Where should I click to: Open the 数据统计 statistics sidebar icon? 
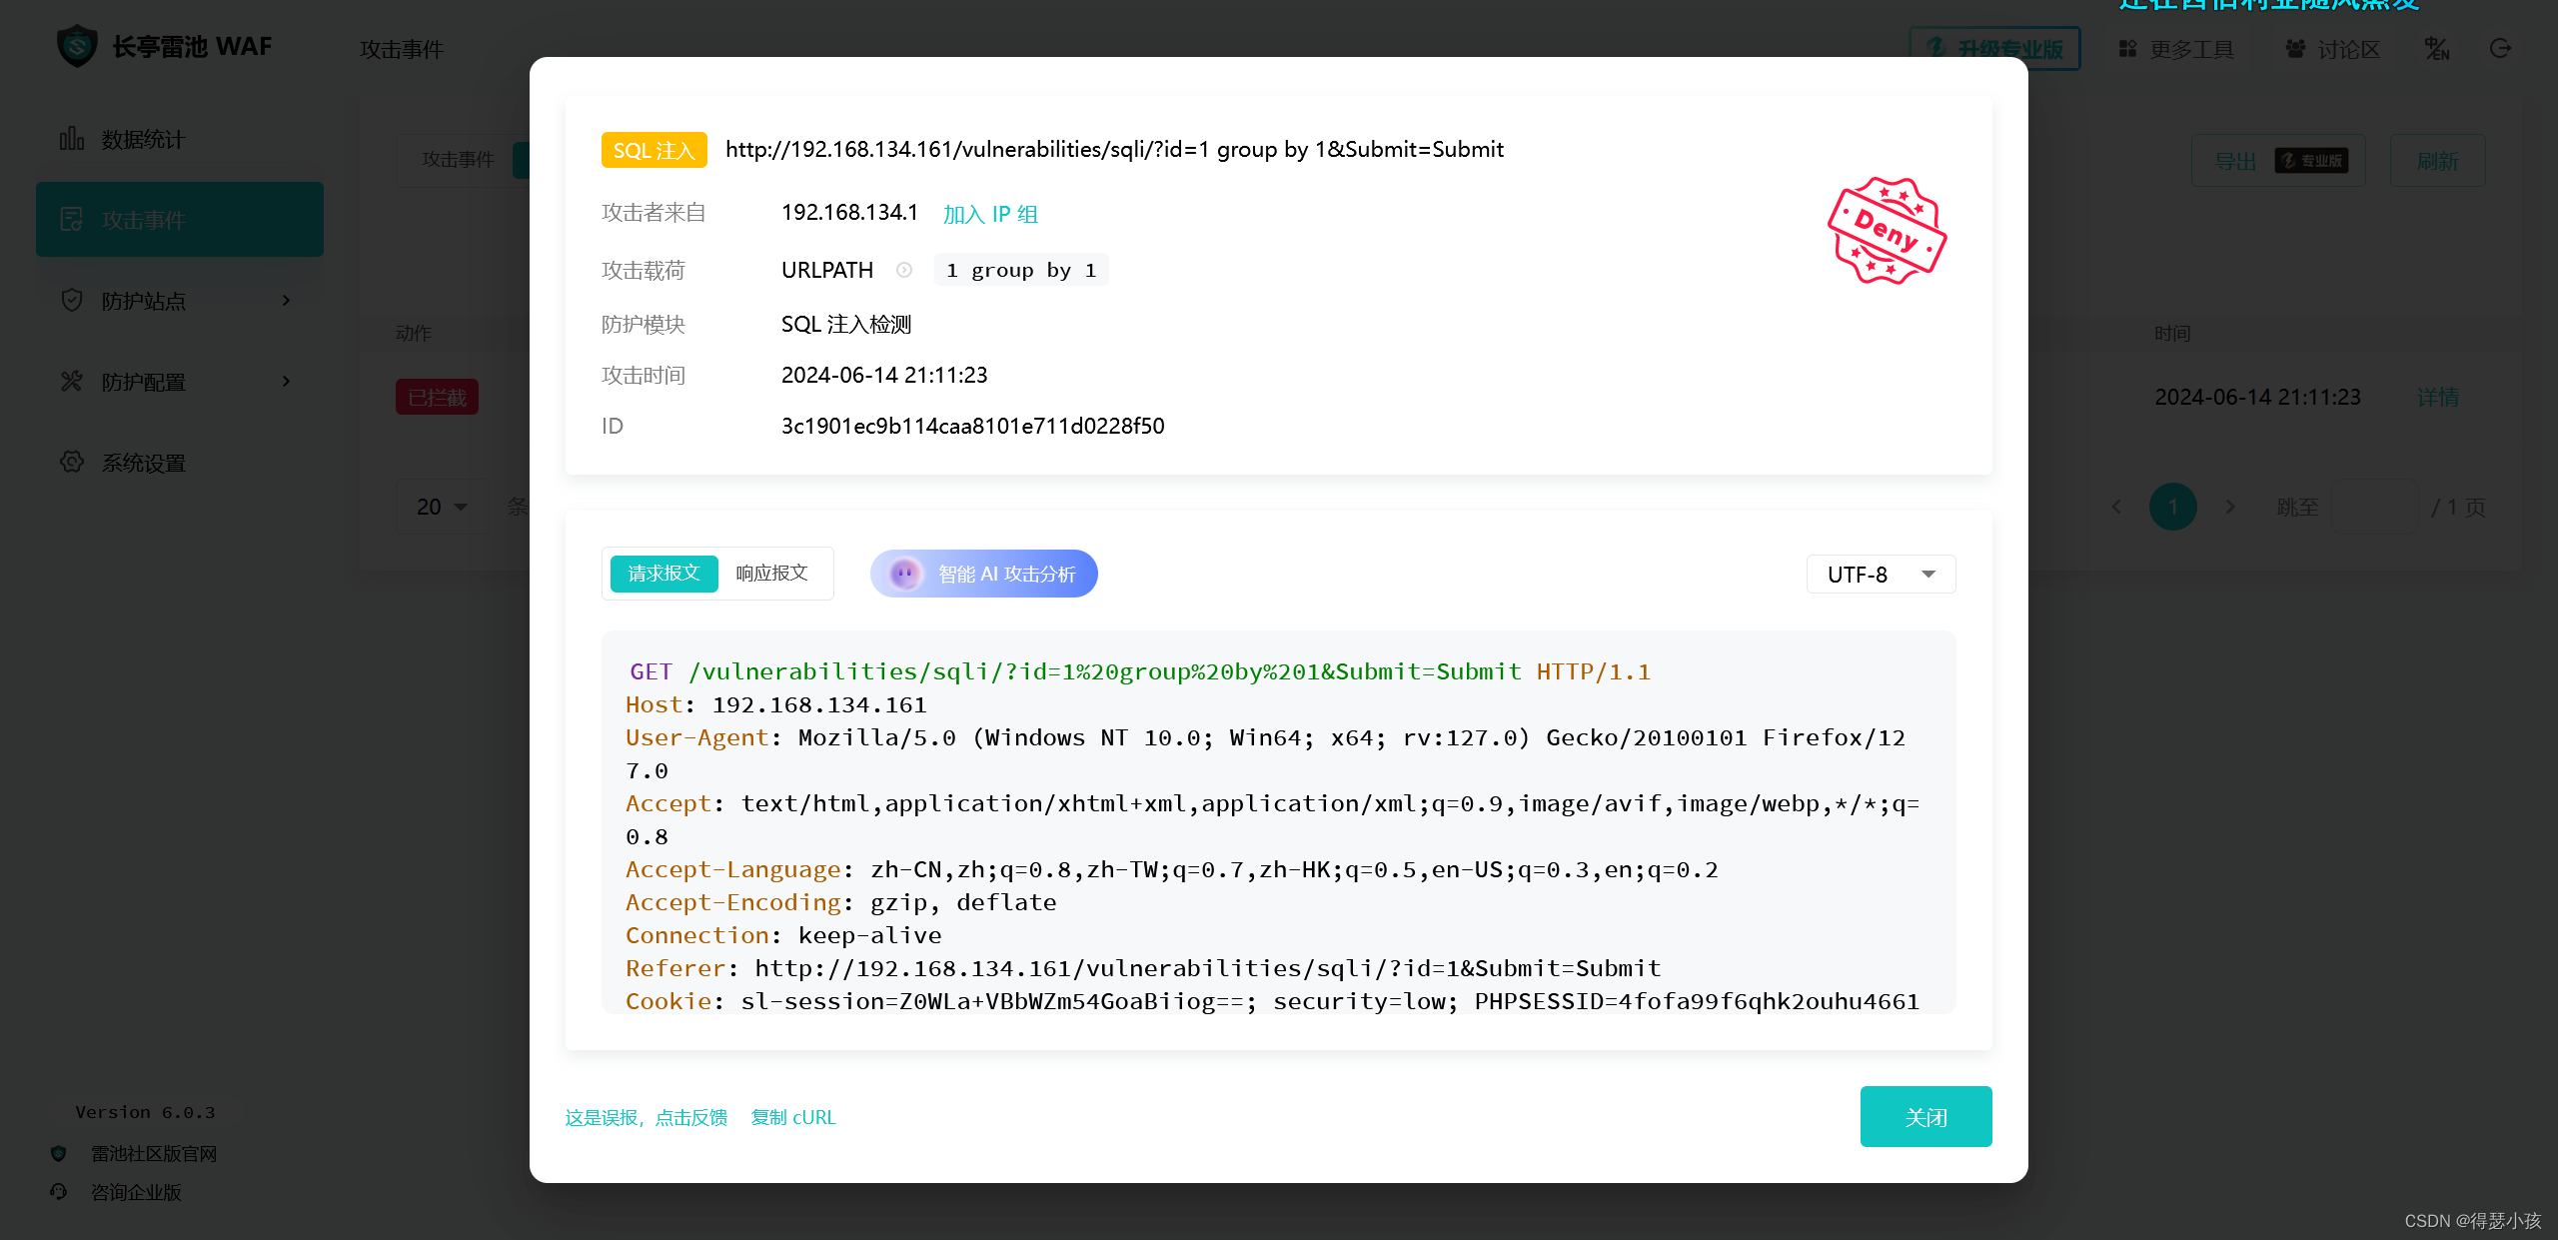point(71,139)
